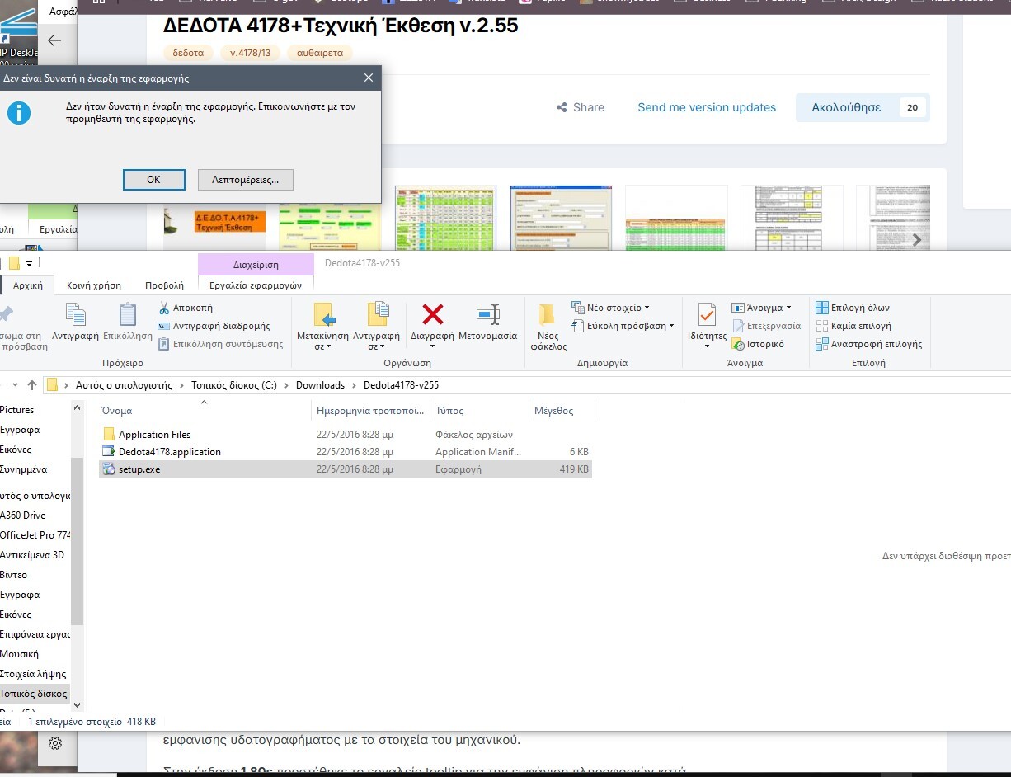
Task: Select the Dedota4178.application file
Action: [169, 452]
